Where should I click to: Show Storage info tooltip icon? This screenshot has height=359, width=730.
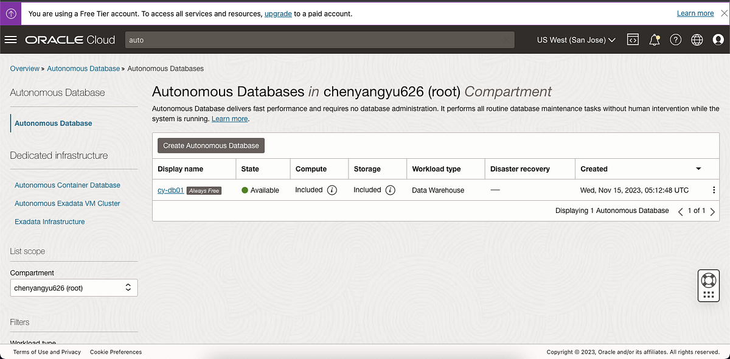coord(391,190)
